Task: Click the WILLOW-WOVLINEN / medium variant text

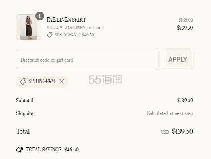Action: [75, 28]
